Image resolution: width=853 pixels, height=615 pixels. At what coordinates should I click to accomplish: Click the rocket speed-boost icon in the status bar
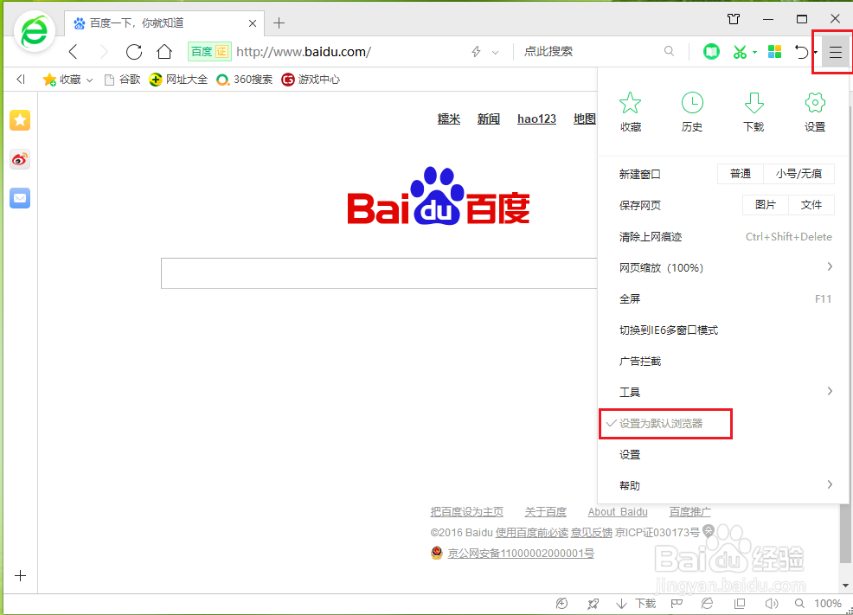(x=594, y=603)
